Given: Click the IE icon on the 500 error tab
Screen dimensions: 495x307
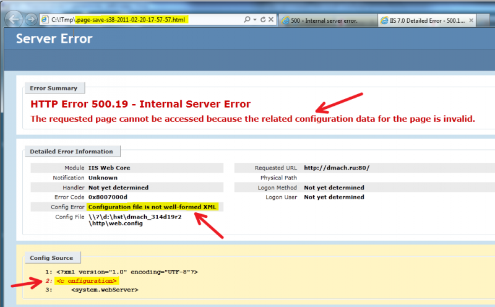Looking at the screenshot, I should pyautogui.click(x=285, y=20).
